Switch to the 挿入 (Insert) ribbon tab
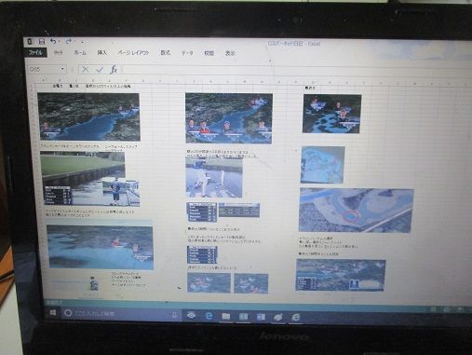472x355 pixels. (101, 53)
